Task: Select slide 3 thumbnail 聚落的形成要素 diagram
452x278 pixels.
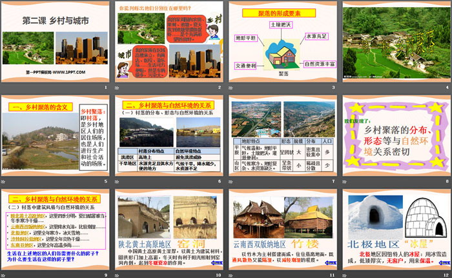Action: pos(283,42)
